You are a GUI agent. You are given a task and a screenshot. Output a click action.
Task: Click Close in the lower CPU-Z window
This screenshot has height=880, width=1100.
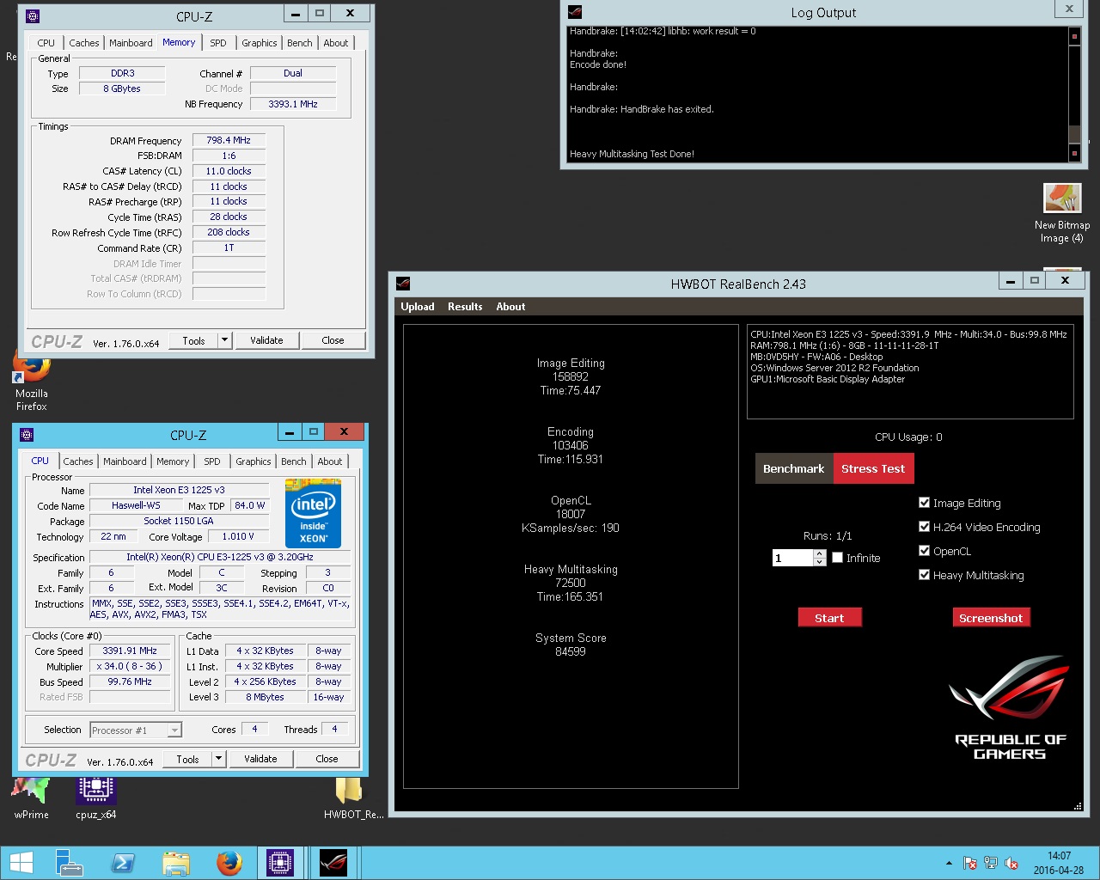coord(327,759)
